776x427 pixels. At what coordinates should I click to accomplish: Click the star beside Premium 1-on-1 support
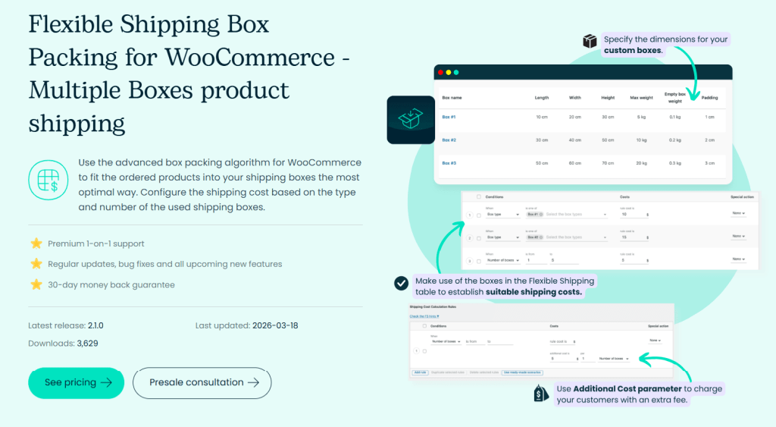36,243
